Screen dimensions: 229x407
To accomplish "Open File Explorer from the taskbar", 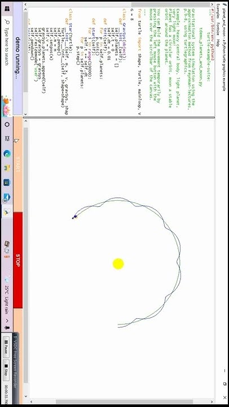I will [x=7, y=168].
